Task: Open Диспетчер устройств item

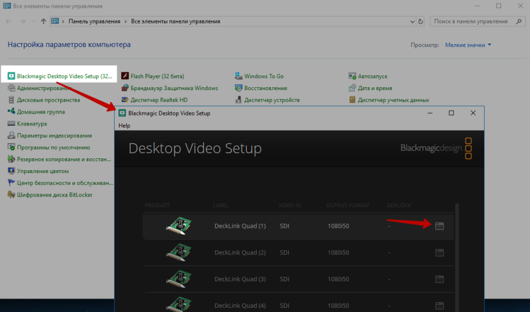Action: [267, 99]
